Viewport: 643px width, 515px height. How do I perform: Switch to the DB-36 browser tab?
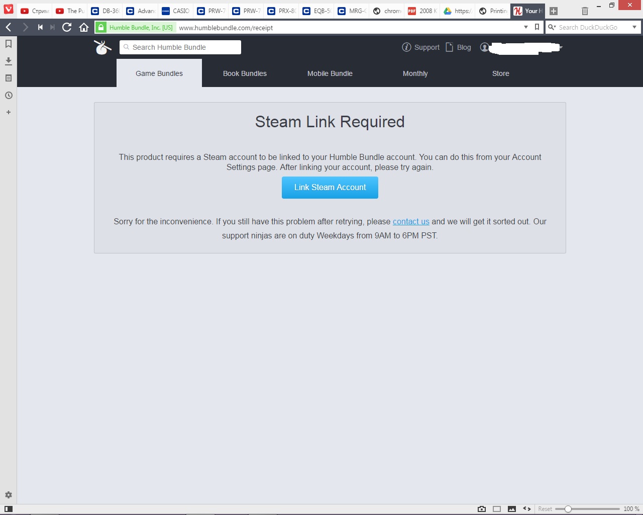click(x=105, y=11)
